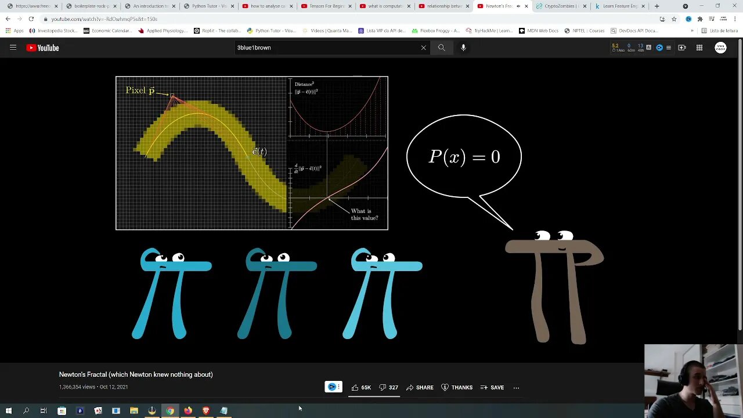This screenshot has width=743, height=418.
Task: Switch to the how to analyse tab
Action: pos(266,6)
